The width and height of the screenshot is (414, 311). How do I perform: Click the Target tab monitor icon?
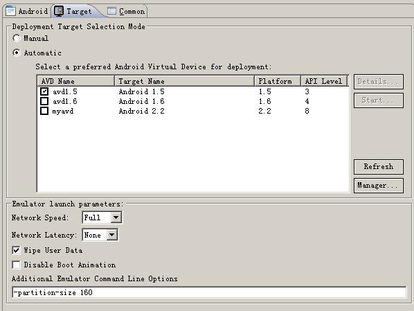click(x=59, y=11)
